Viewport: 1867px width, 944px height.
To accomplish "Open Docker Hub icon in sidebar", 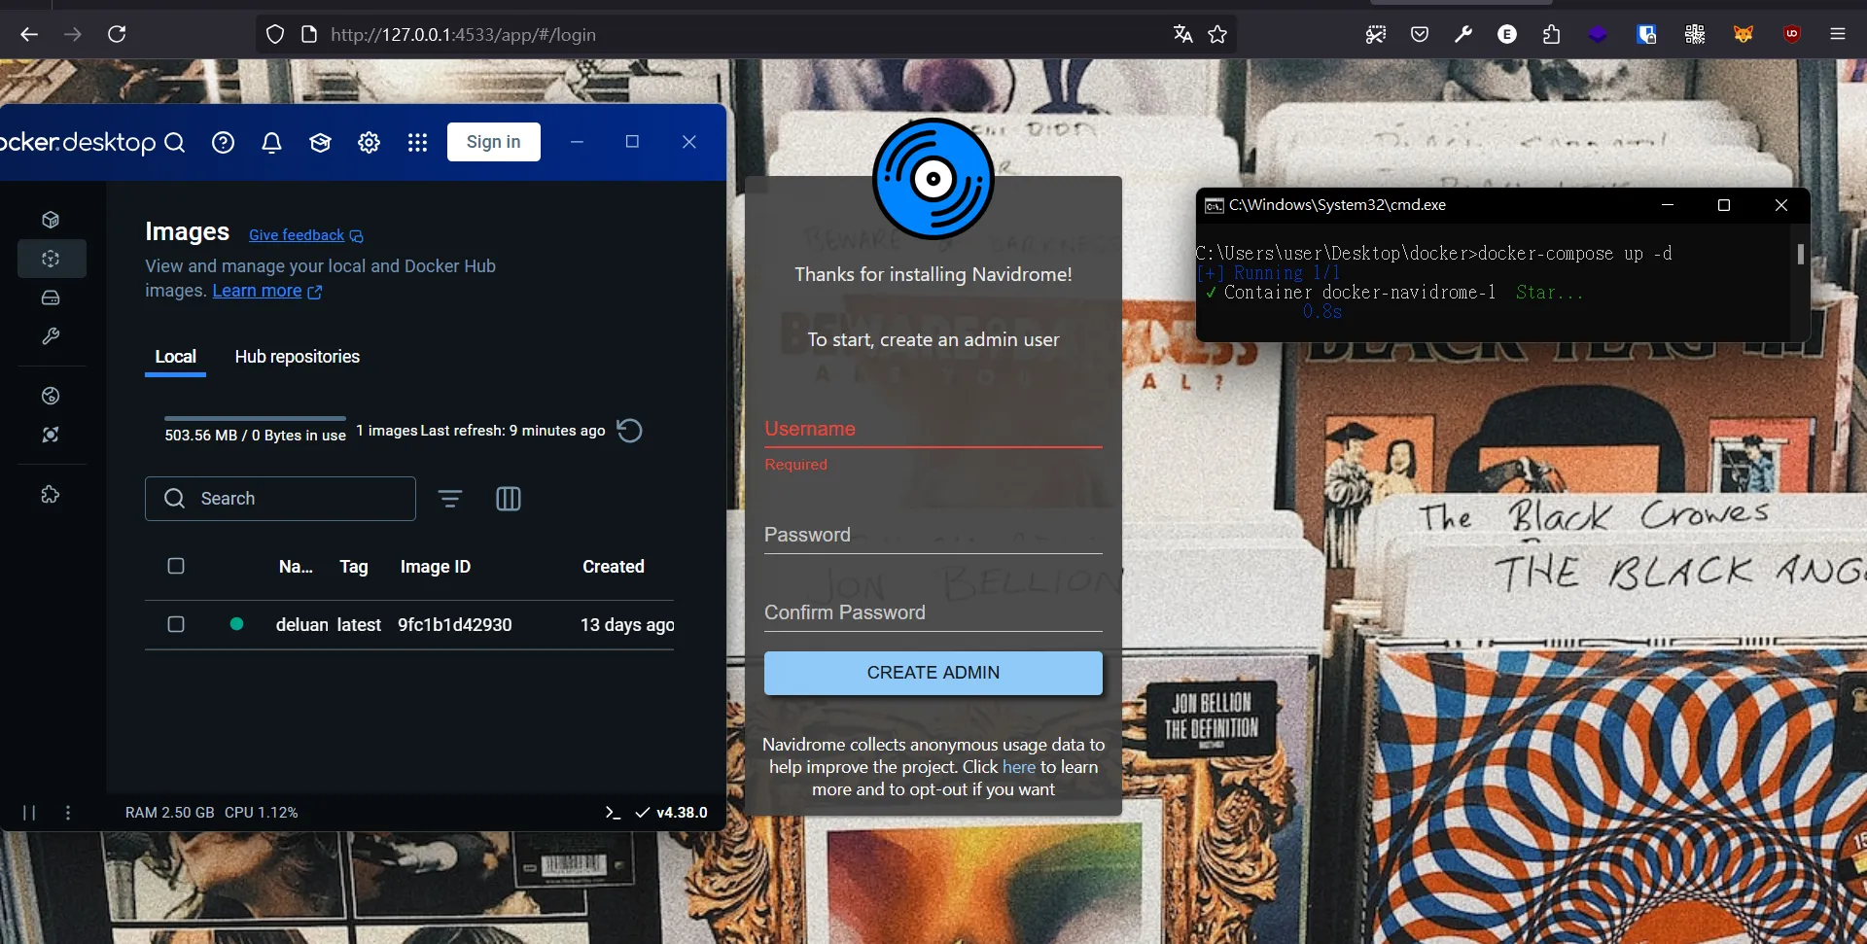I will tap(51, 396).
